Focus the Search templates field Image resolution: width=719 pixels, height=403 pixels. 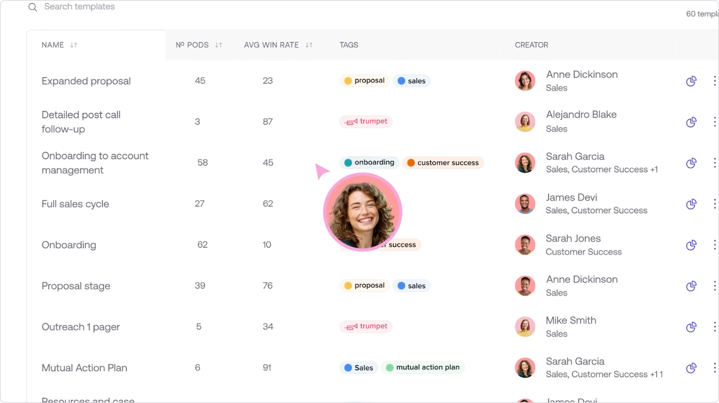point(79,7)
